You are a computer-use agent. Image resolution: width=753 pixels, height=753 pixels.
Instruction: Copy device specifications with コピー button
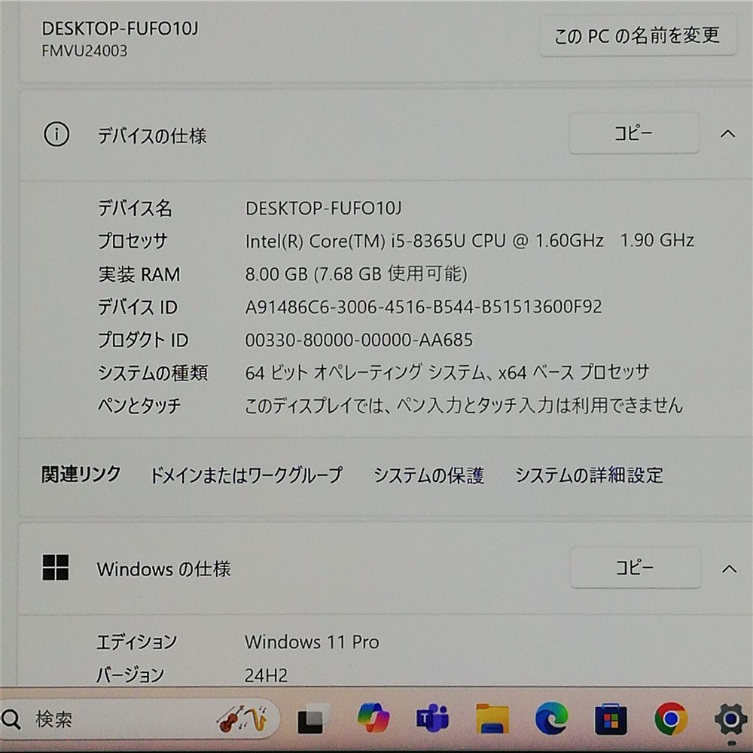coord(633,133)
